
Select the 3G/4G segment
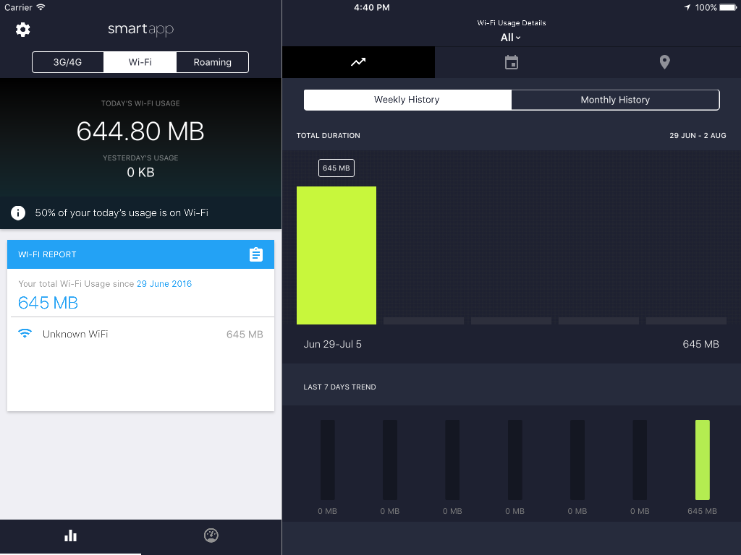click(x=67, y=62)
